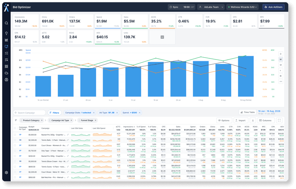The image size is (296, 189).
Task: Sort by Impressions column header
Action: (x=129, y=127)
